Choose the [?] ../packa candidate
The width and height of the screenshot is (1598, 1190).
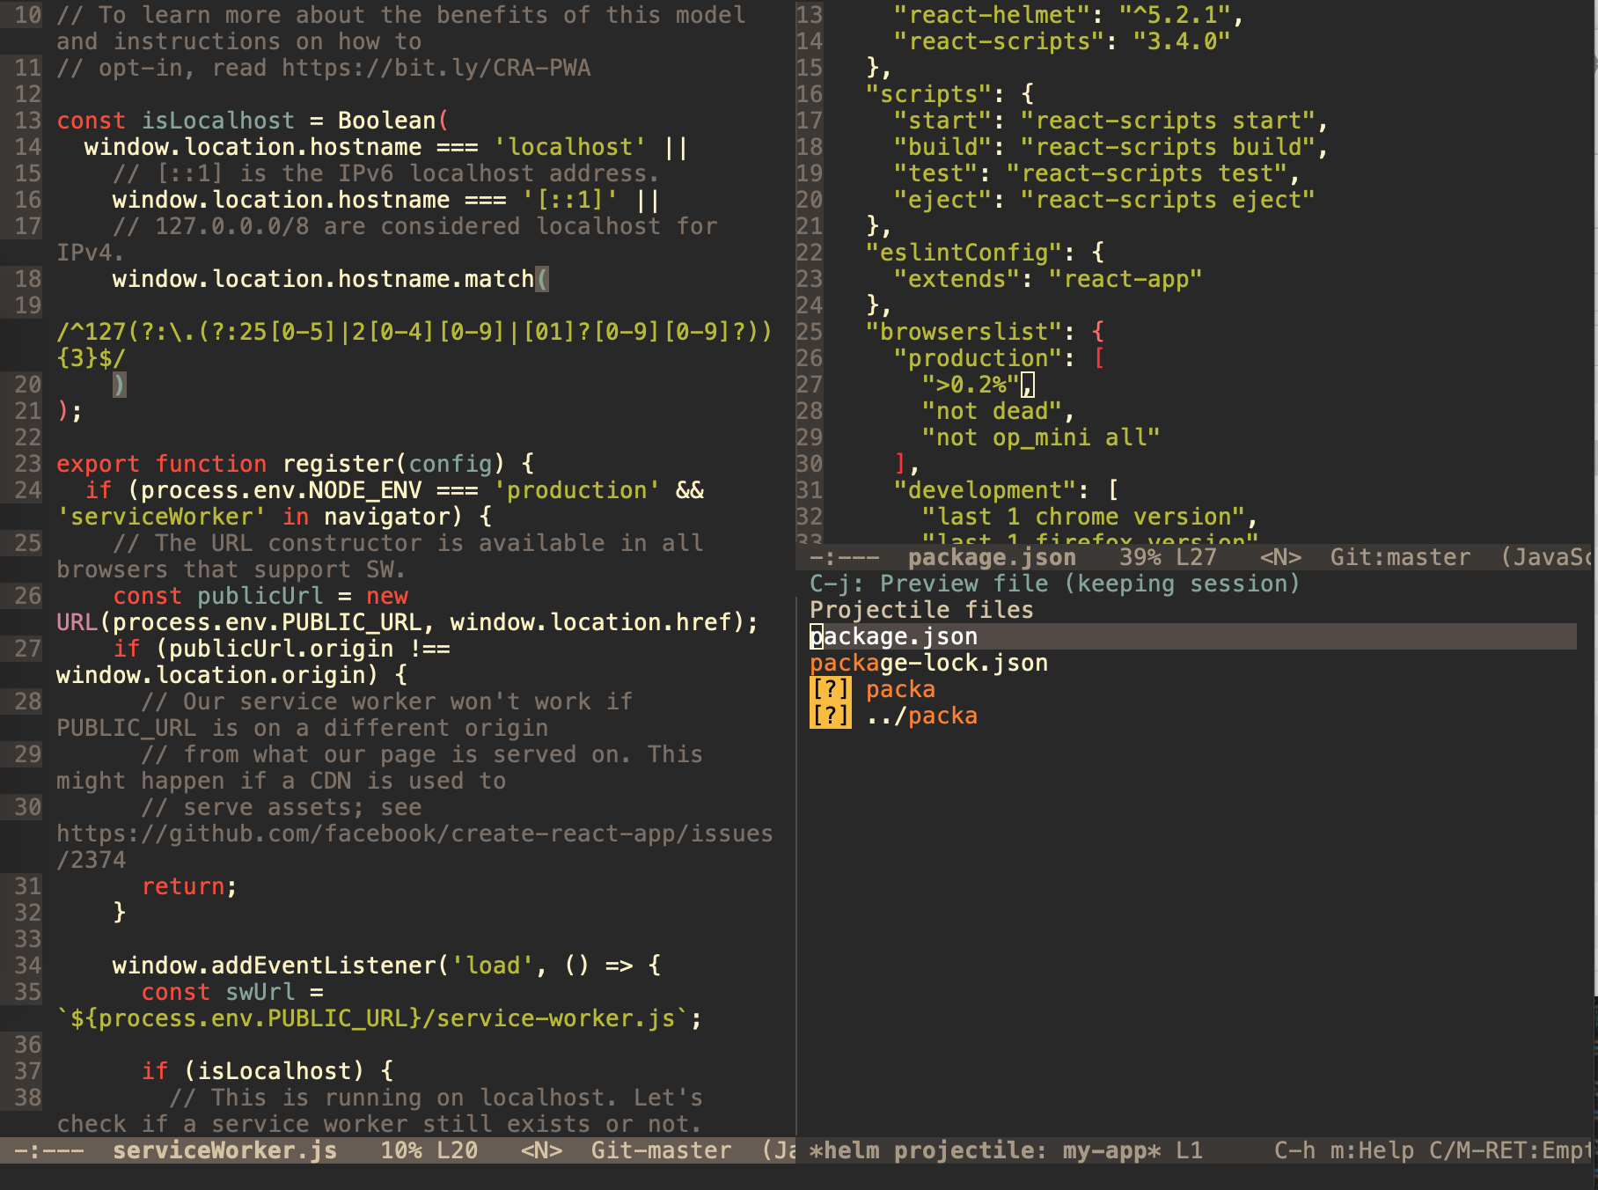[893, 716]
